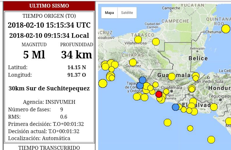Click the ULTIMO SISMO header bar

pyautogui.click(x=49, y=6)
